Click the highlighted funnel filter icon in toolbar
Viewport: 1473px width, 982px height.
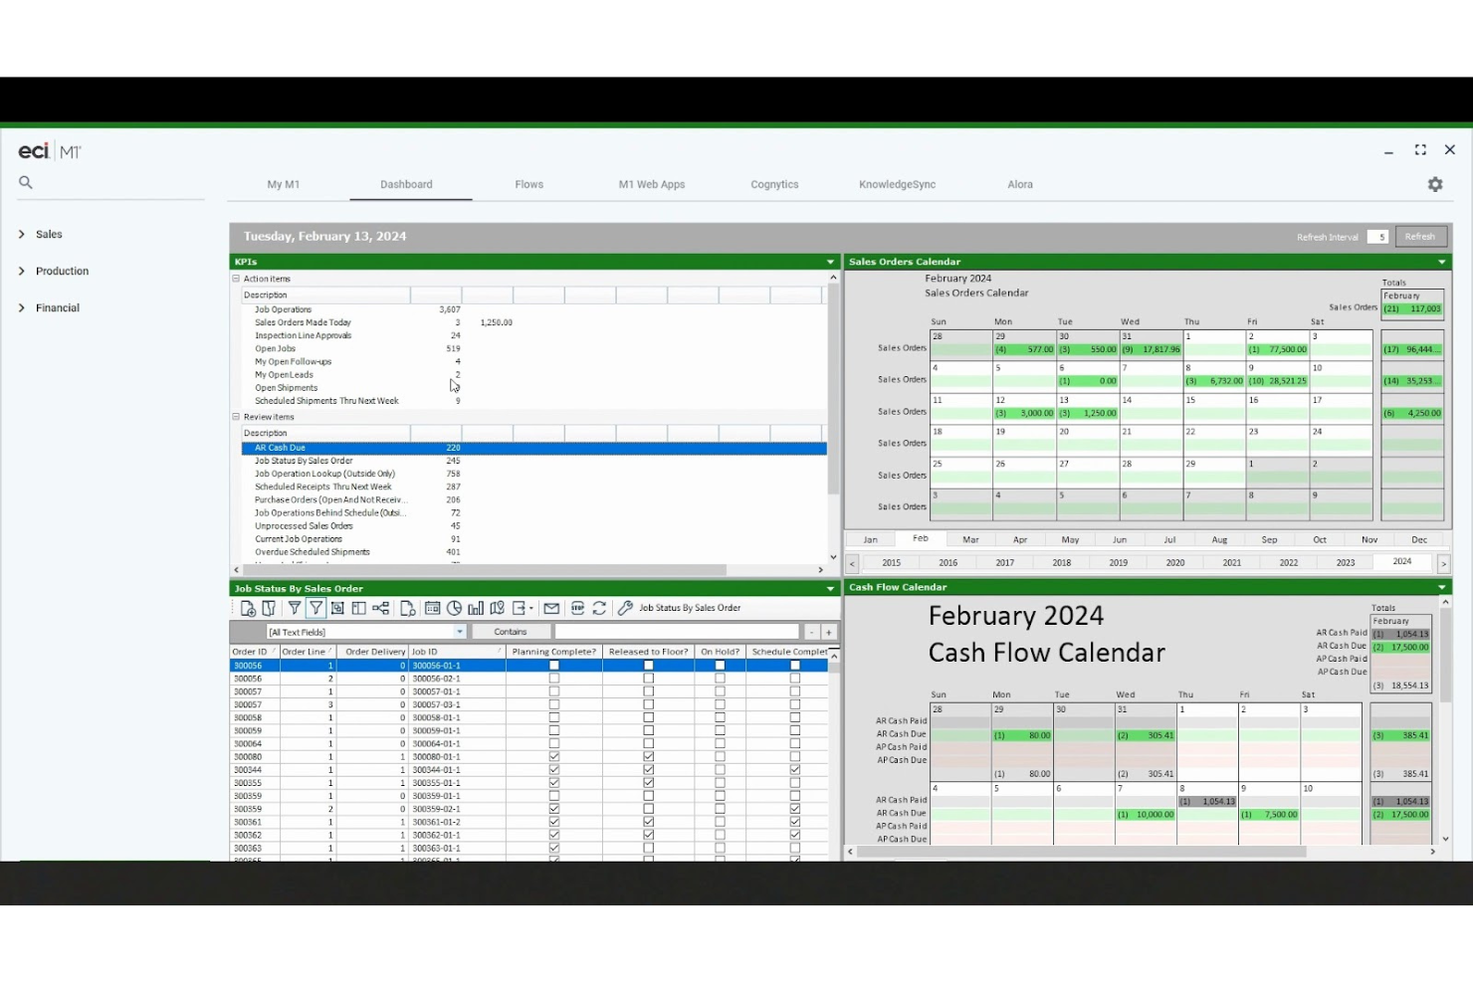tap(316, 608)
